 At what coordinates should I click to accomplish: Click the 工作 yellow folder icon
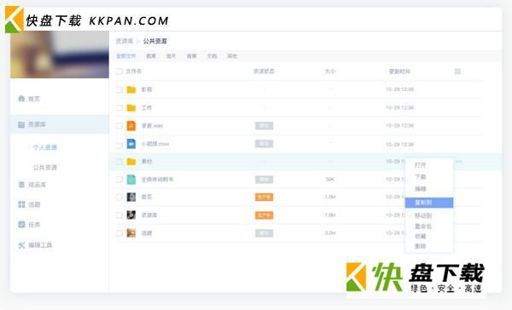point(131,107)
